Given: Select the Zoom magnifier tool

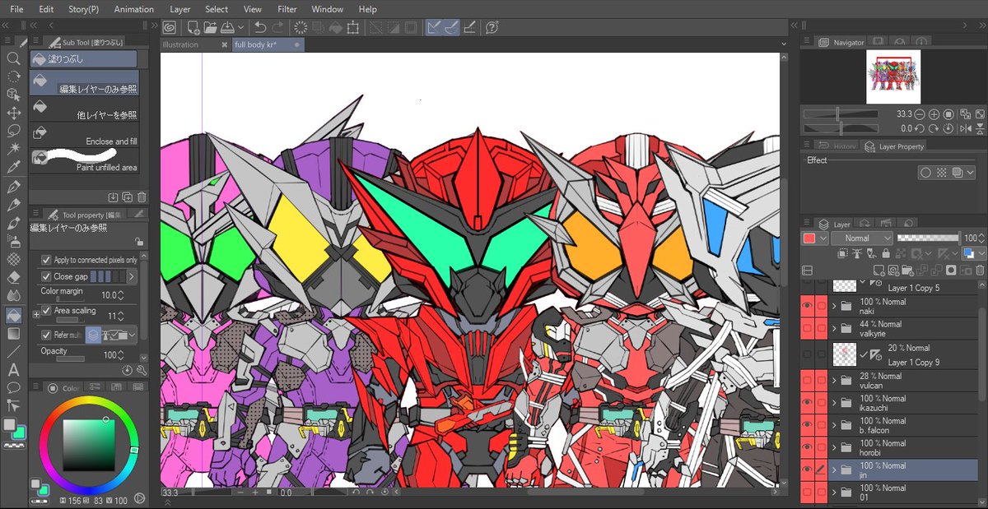Looking at the screenshot, I should coord(14,58).
